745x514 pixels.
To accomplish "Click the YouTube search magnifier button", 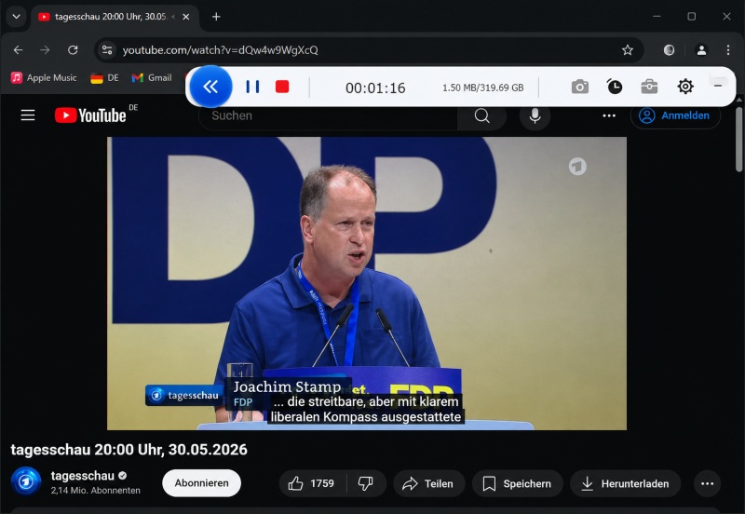I will point(481,115).
